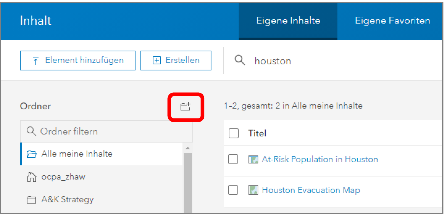
Task: Click the search magnifier icon near houston
Action: click(x=239, y=60)
